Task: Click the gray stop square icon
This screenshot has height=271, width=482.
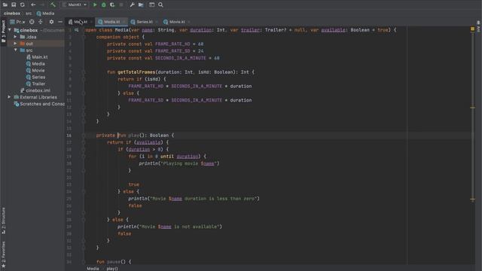Action: (x=121, y=5)
